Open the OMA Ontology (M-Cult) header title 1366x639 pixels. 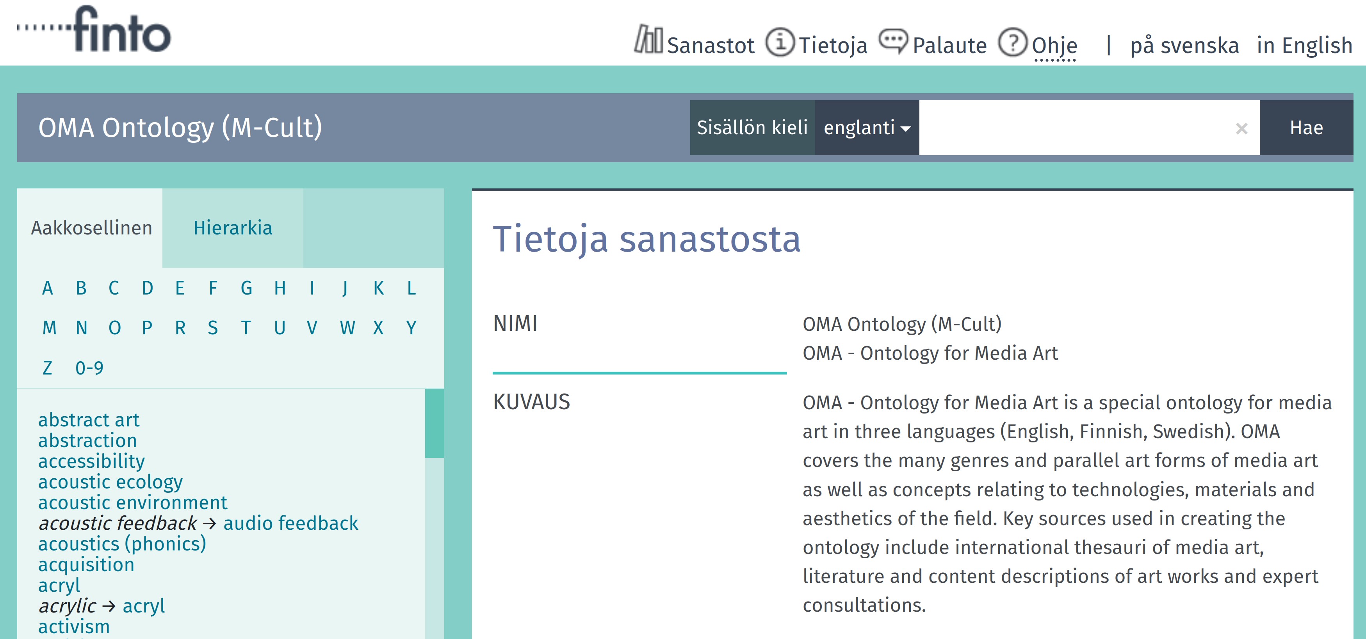(180, 128)
